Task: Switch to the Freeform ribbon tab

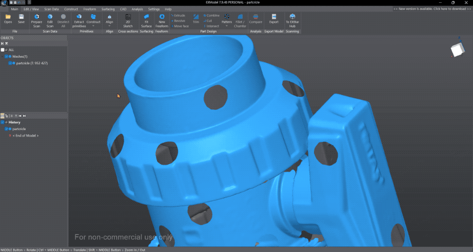Action: (89, 9)
